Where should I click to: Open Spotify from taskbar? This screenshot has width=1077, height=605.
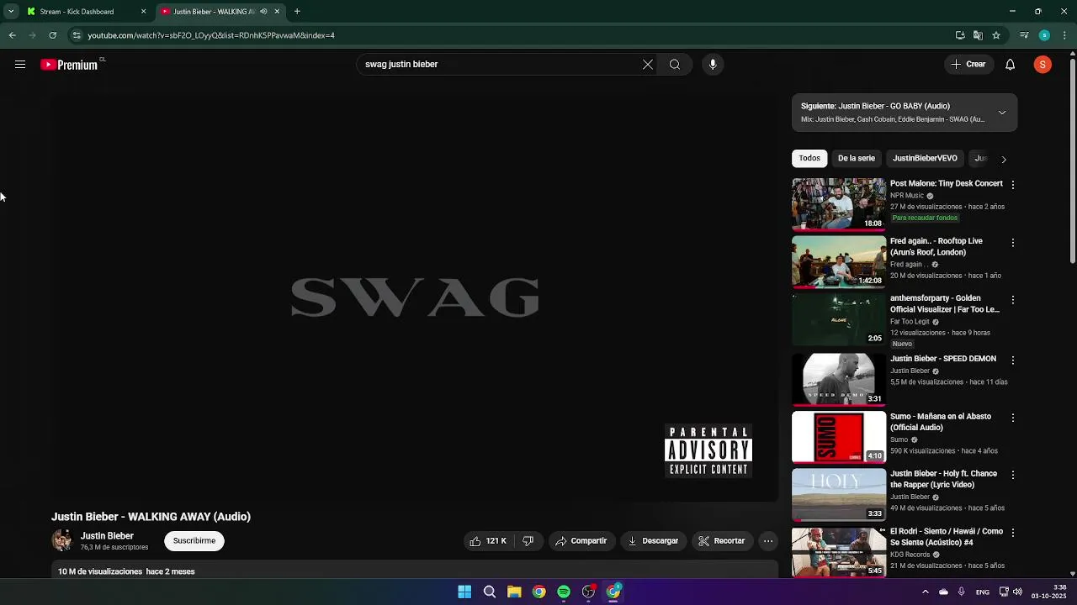point(564,592)
